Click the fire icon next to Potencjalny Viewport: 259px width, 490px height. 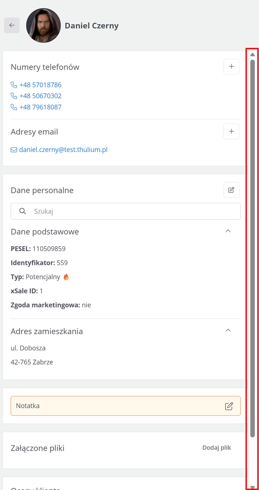click(x=66, y=277)
